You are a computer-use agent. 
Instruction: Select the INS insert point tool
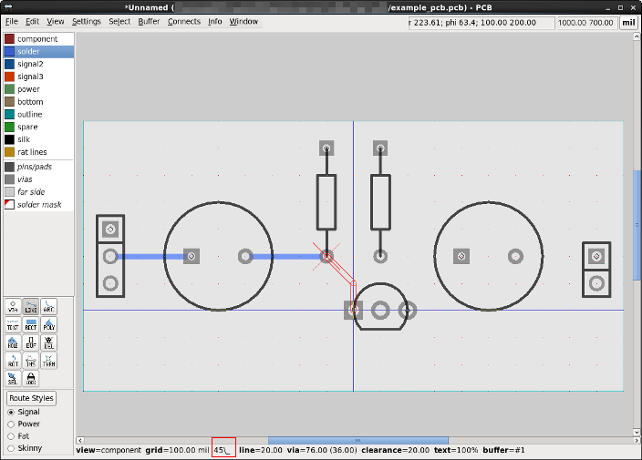click(x=31, y=361)
